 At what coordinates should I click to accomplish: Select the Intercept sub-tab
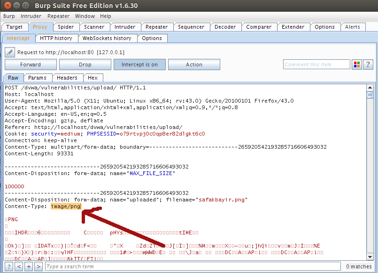click(x=18, y=38)
